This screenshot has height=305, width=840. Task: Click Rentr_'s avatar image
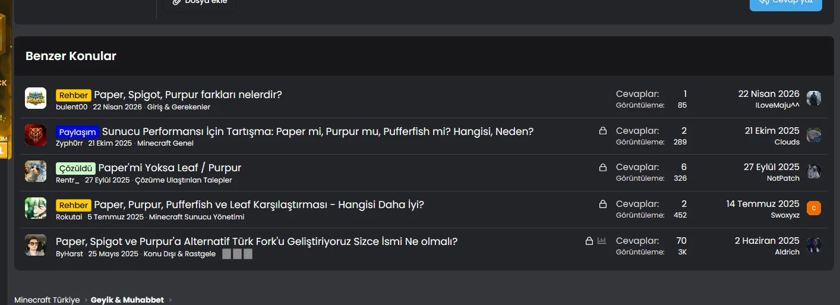click(36, 171)
